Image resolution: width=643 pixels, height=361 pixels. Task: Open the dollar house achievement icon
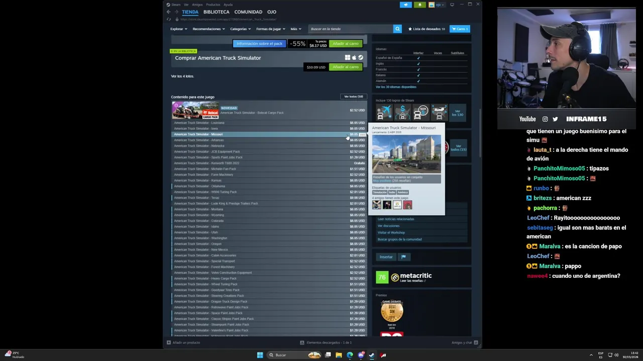click(x=402, y=112)
